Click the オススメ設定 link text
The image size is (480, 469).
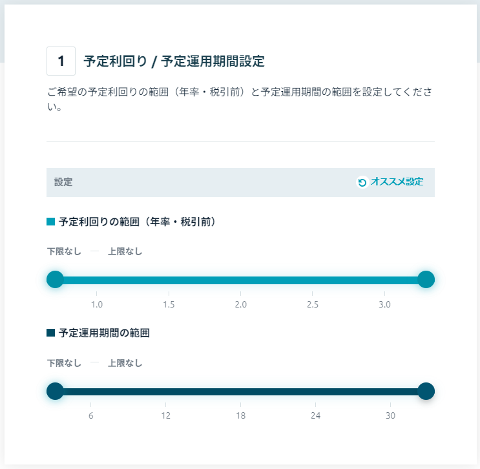pos(397,182)
